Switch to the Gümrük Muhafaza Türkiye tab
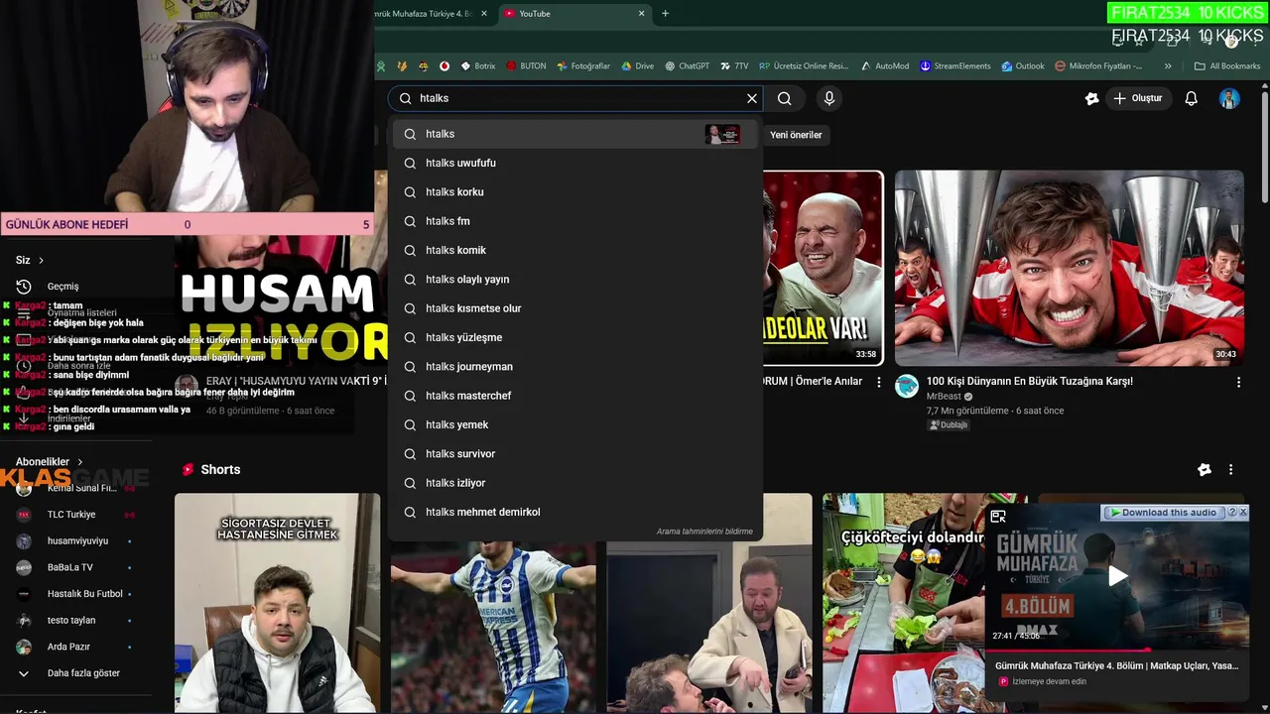Image resolution: width=1270 pixels, height=714 pixels. [x=422, y=13]
